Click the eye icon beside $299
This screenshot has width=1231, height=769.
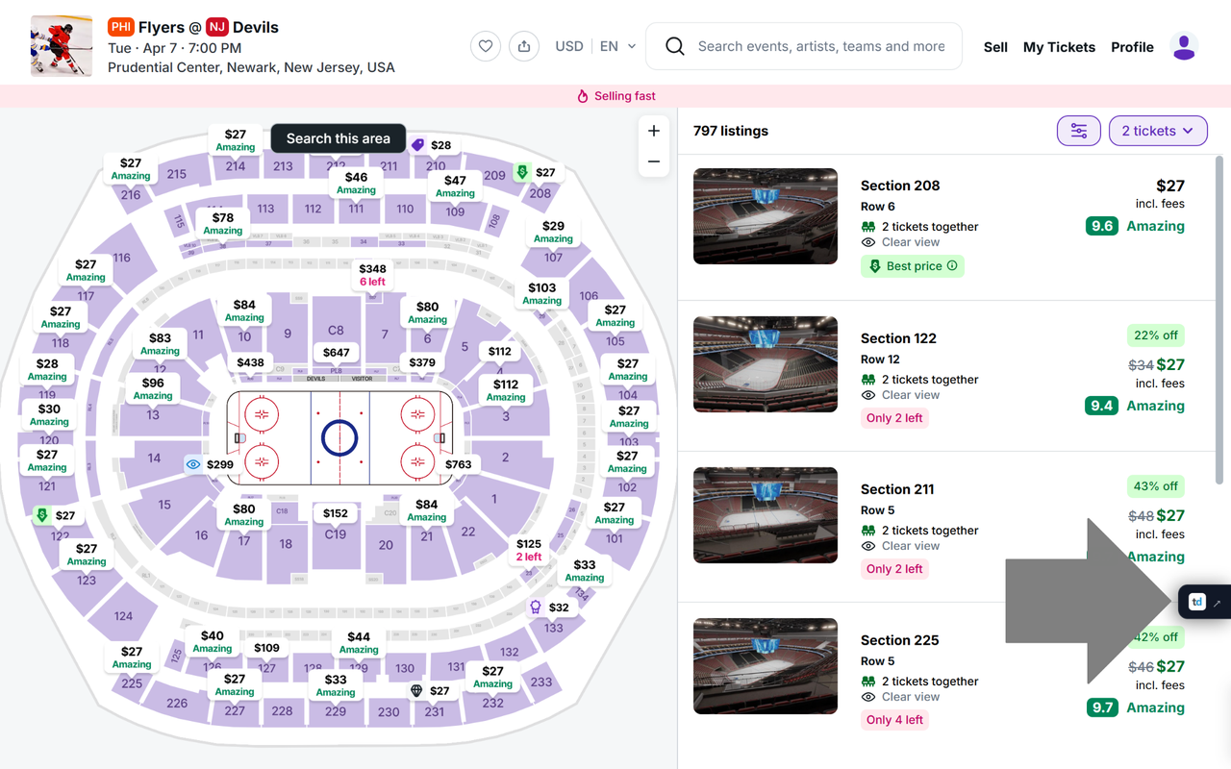click(x=193, y=464)
